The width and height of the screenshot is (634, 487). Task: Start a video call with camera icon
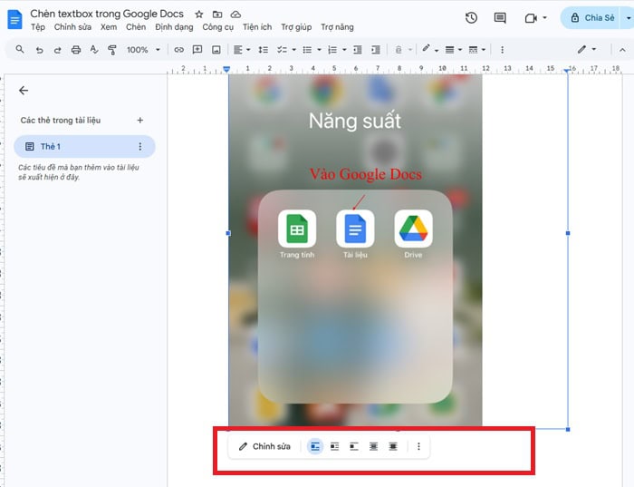tap(531, 18)
